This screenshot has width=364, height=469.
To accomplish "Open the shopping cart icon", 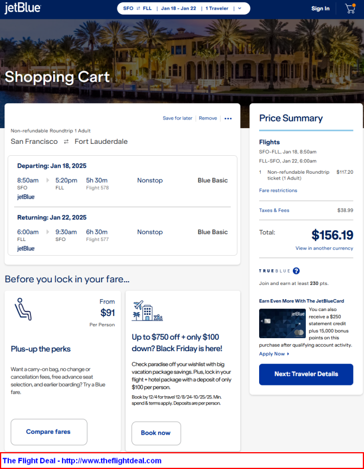I will point(350,8).
